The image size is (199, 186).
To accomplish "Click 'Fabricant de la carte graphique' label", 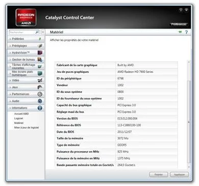I will (x=77, y=65).
